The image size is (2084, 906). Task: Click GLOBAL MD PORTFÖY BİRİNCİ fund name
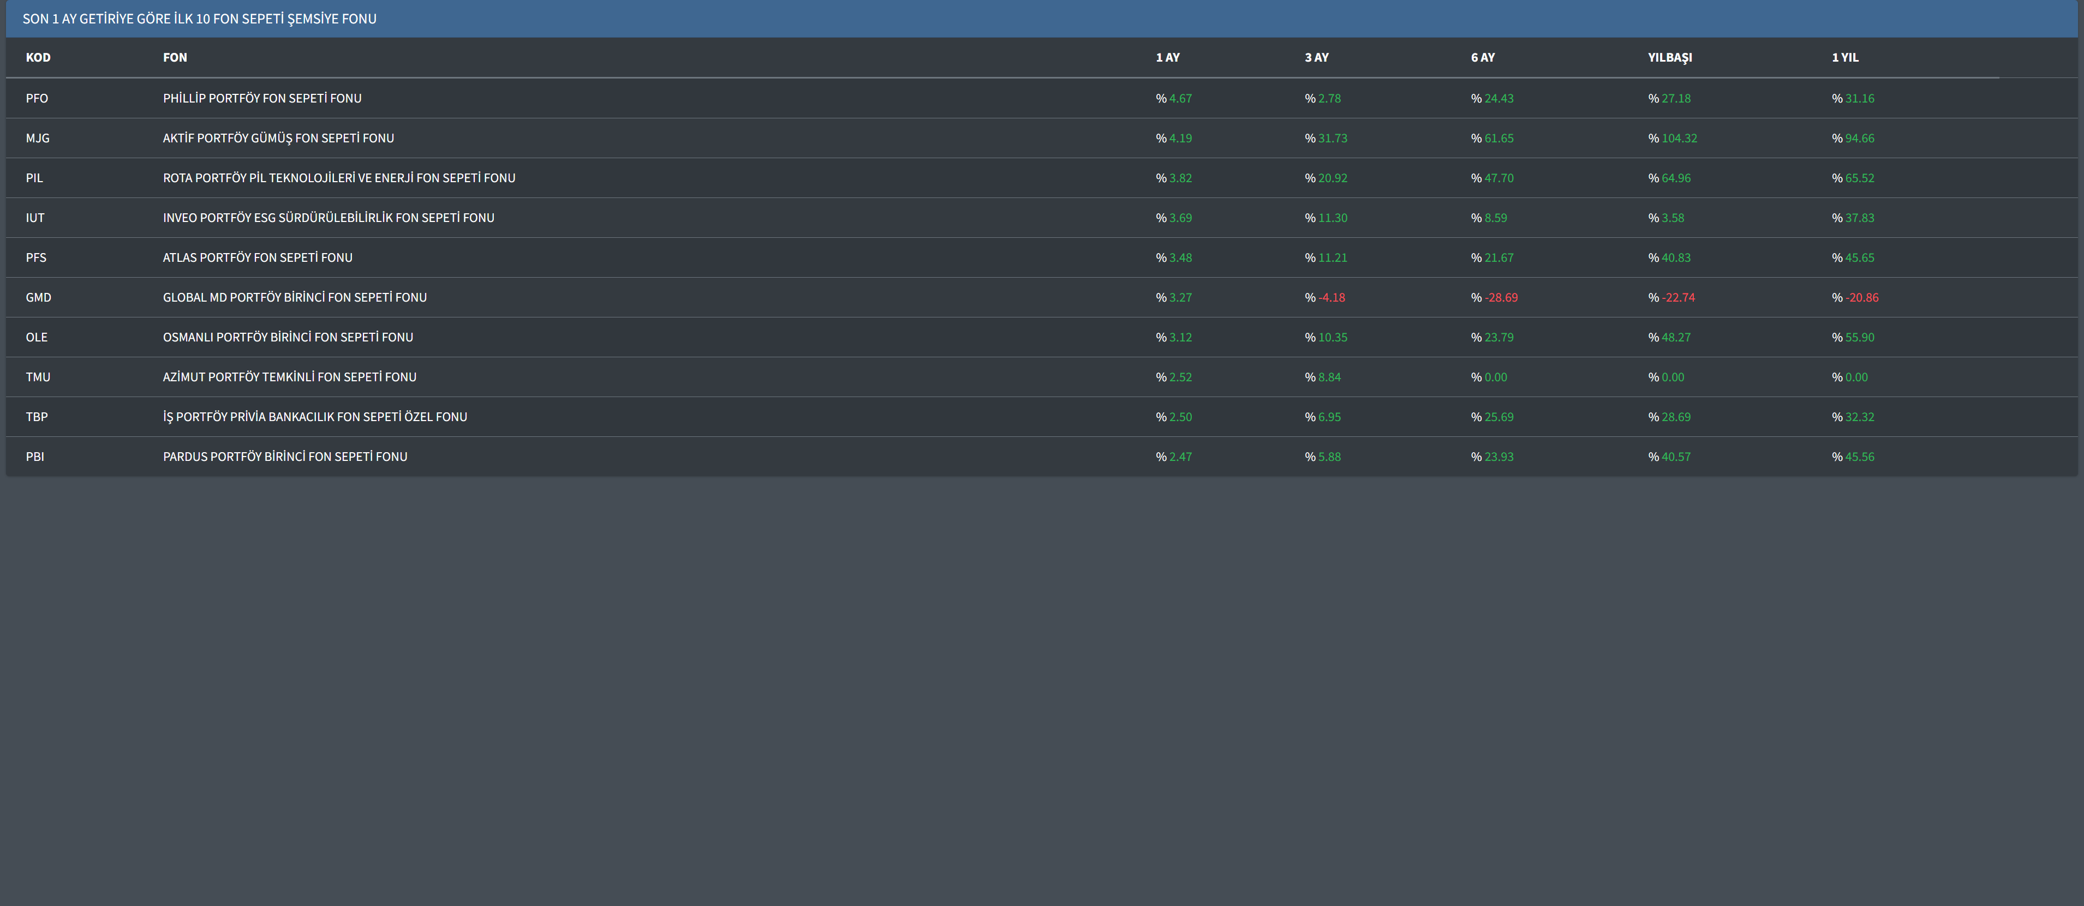(295, 297)
